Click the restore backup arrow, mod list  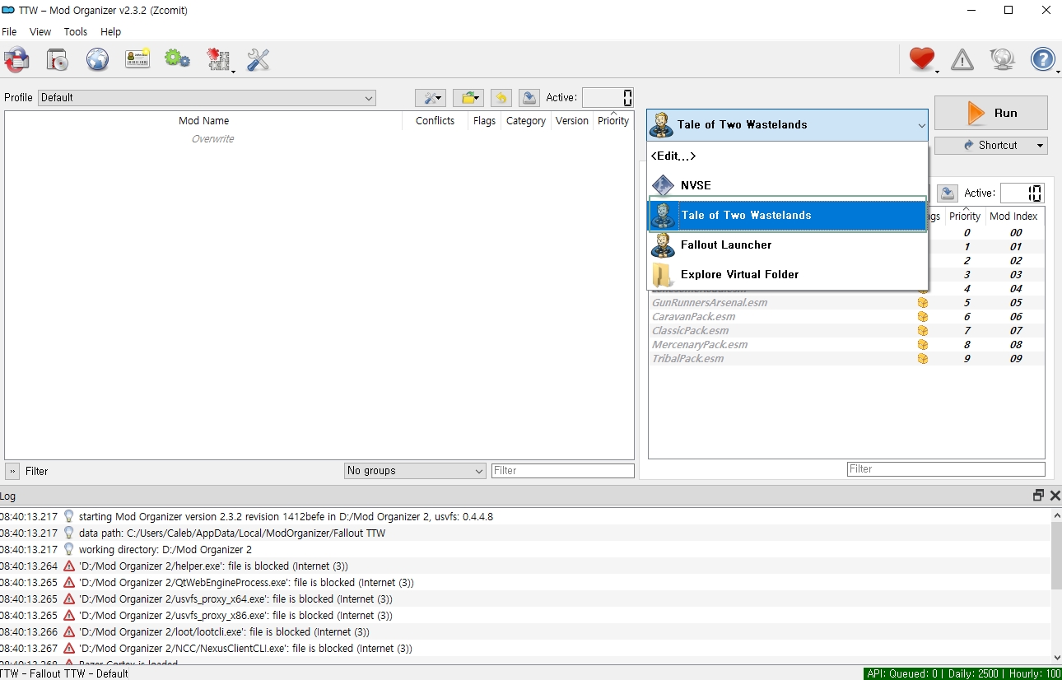(x=501, y=98)
